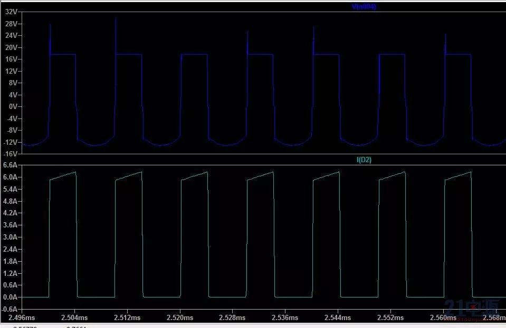
Task: Click the 16V voltage axis label
Action: click(11, 59)
